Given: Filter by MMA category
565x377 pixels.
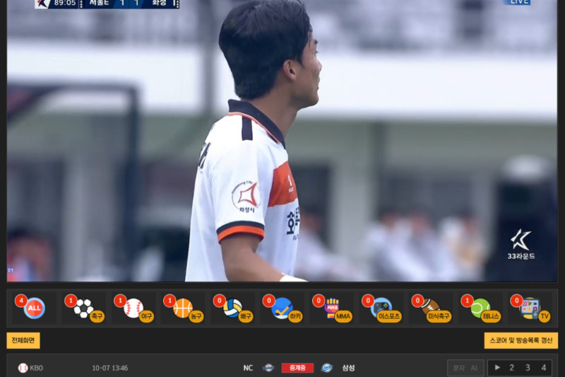Looking at the screenshot, I should [x=332, y=308].
